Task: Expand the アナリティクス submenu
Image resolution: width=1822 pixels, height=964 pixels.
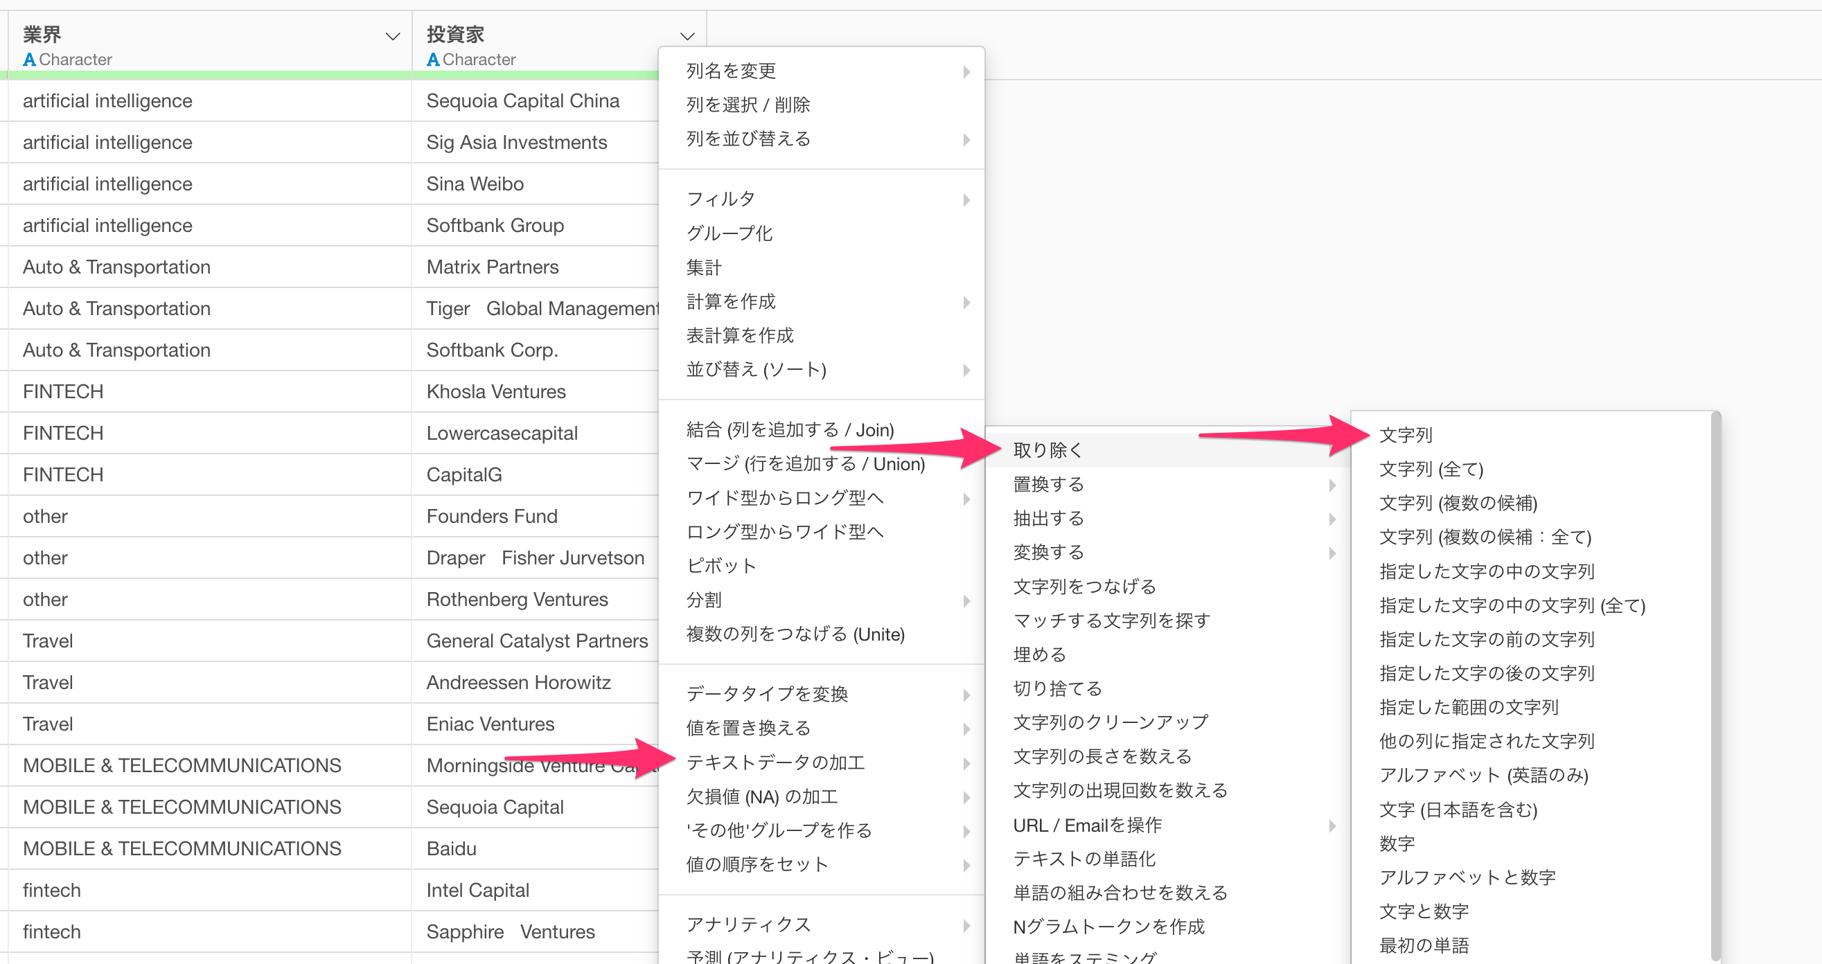Action: pos(821,925)
